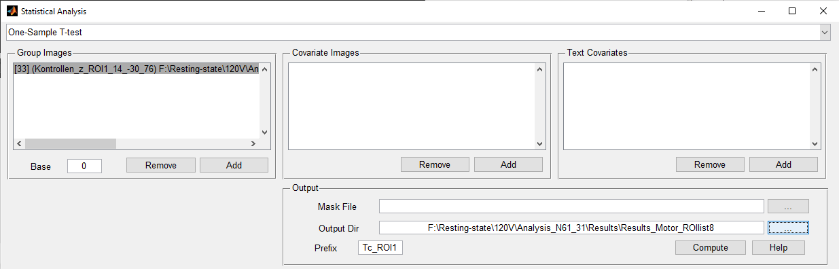Viewport: 839px width, 269px height.
Task: Edit the Prefix field Tc_ROI1
Action: pos(381,248)
